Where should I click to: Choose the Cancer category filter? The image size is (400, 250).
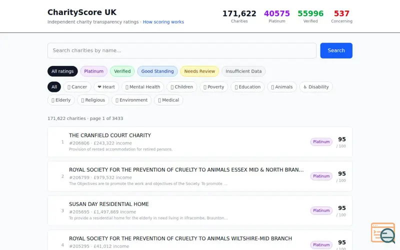click(77, 86)
